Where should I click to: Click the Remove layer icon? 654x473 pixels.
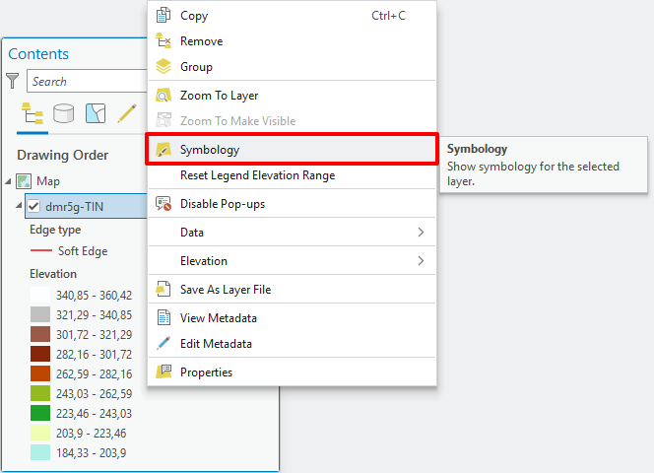point(163,41)
